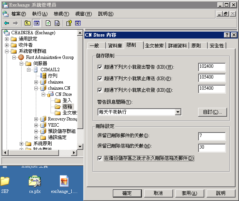Click the 保留已刪除郵件的天數 field showing 7

click(212, 136)
